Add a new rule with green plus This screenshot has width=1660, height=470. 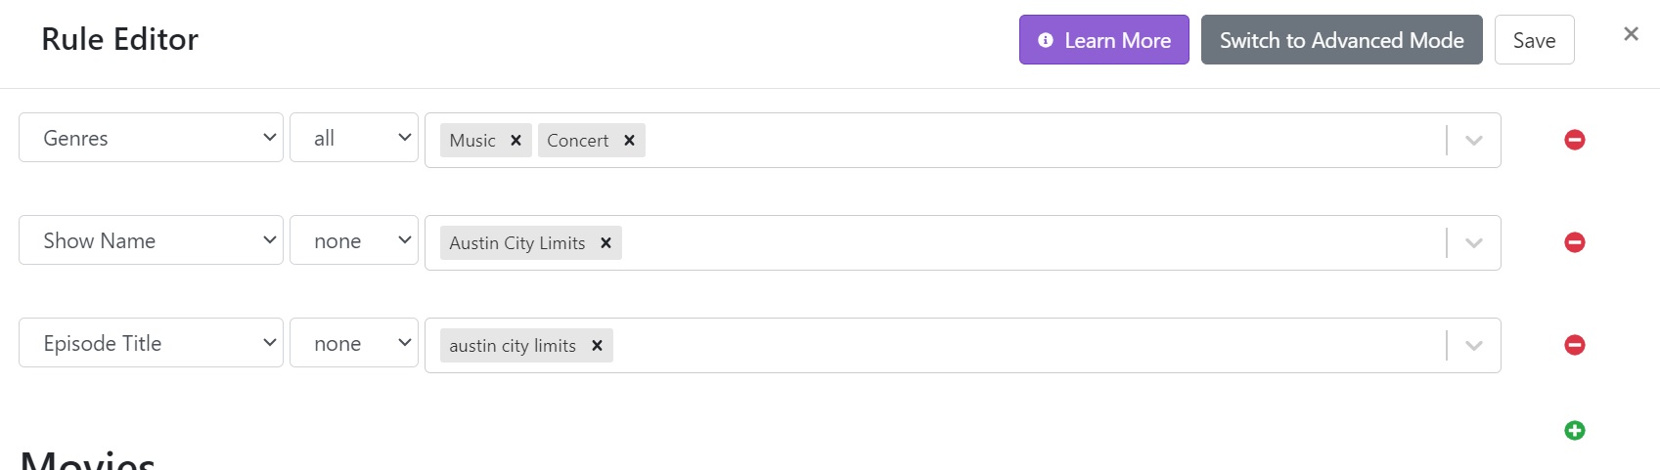[x=1574, y=430]
